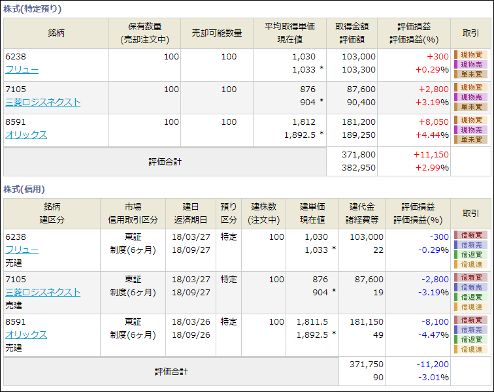Select the -0.29% margin loss value
This screenshot has width=494, height=392.
point(433,250)
